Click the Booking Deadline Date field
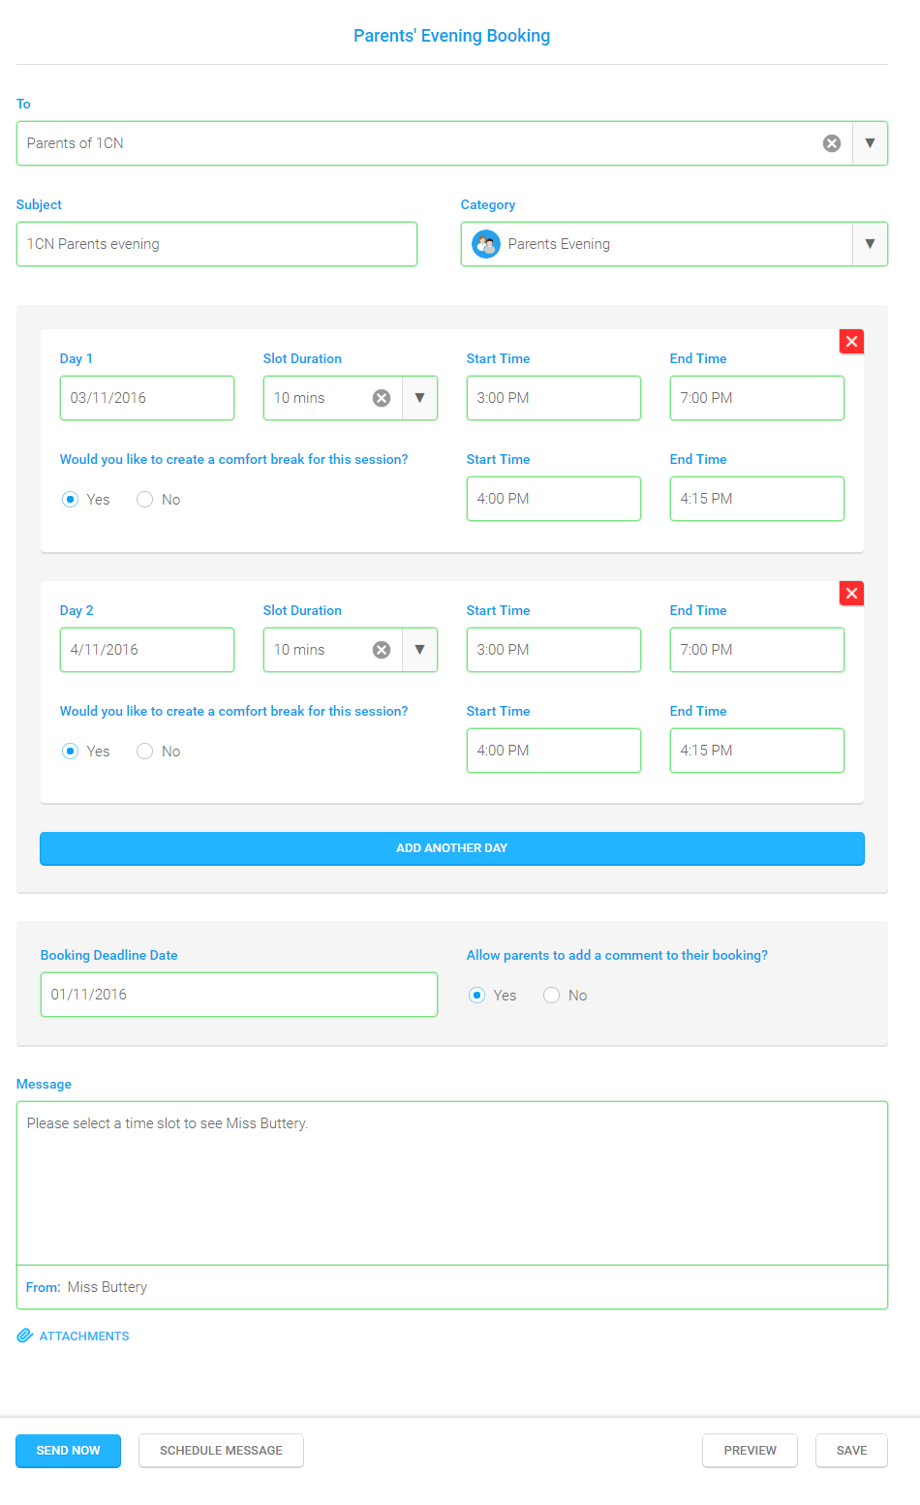The height and width of the screenshot is (1505, 920). (238, 994)
